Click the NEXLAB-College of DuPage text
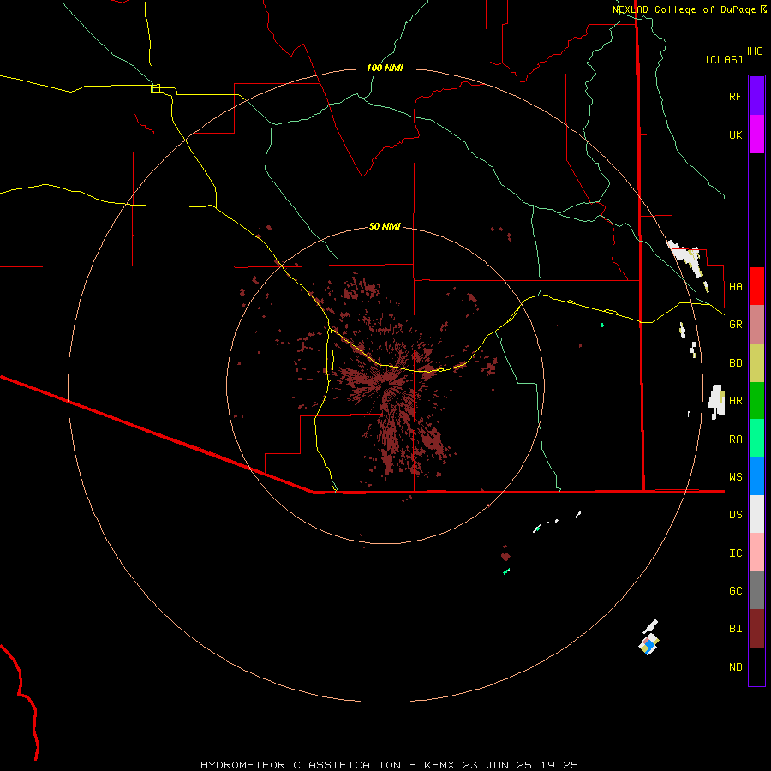The image size is (771, 771). (x=684, y=9)
